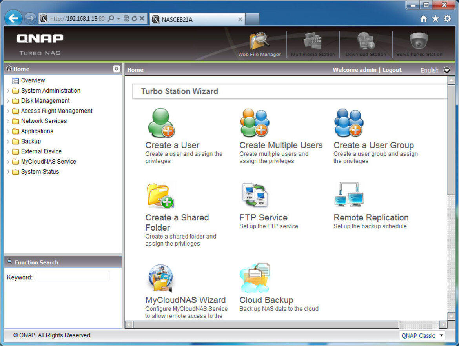Click the Logout link
Screen dimensions: 459x346
[x=392, y=70]
